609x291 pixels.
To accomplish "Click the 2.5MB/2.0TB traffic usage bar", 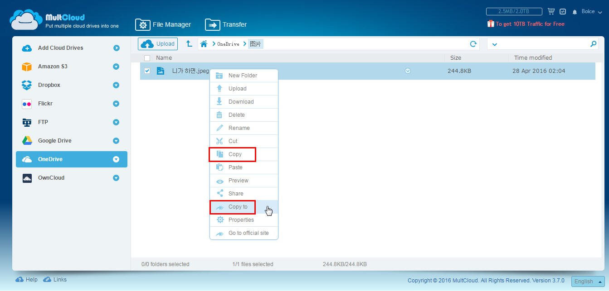I will point(514,11).
